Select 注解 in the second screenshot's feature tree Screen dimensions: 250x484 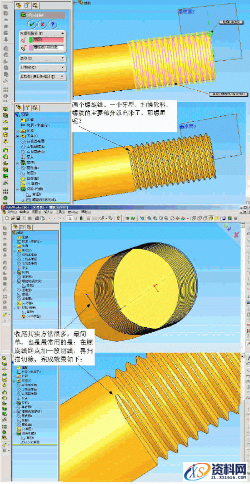coord(30,120)
